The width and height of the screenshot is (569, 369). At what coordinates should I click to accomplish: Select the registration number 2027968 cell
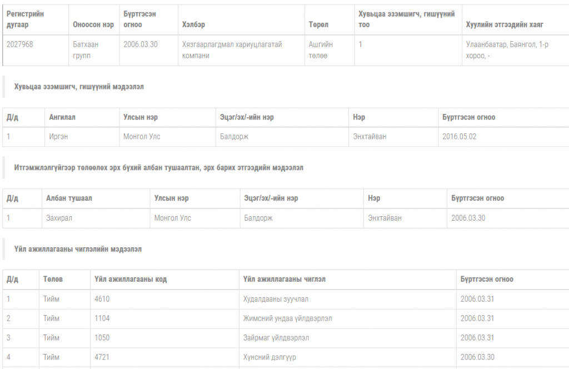click(x=36, y=50)
